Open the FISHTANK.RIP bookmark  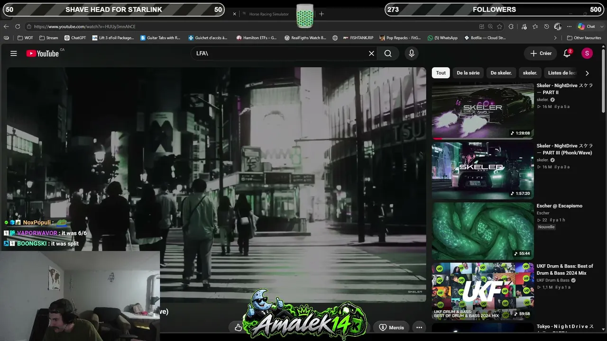[x=359, y=38]
